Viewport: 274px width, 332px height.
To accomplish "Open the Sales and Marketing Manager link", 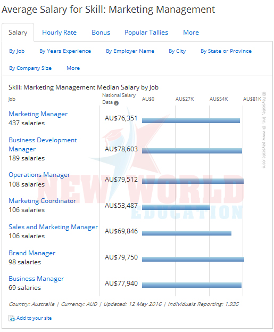I will (x=53, y=227).
